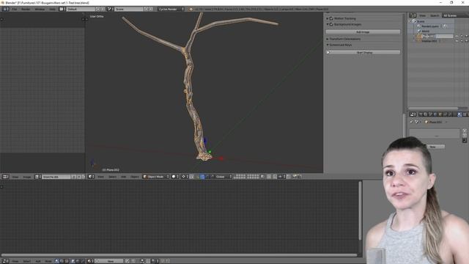Click the red X axis handle of the manipulator
Viewport: 469px width, 264px height.
(x=221, y=158)
